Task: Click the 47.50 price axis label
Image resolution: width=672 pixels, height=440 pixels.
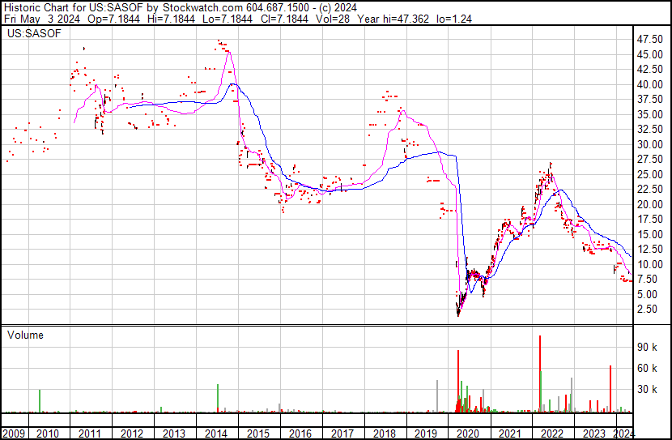Action: [x=649, y=40]
